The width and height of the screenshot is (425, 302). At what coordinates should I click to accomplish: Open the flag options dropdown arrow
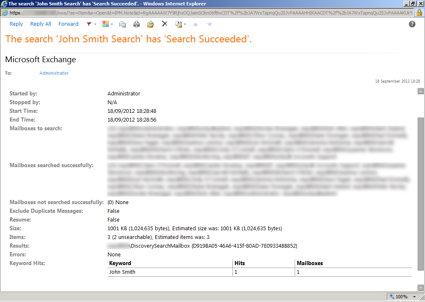click(95, 24)
